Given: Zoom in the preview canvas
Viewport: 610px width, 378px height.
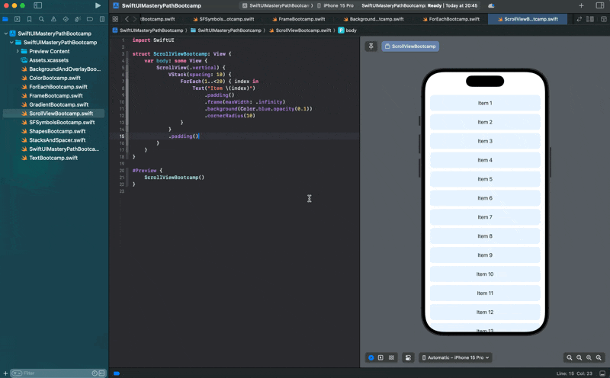Looking at the screenshot, I should [599, 357].
